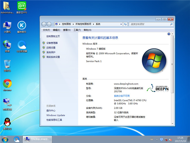Image resolution: width=190 pixels, height=143 pixels.
Task: Click the 控制面板 breadcrumb
Action: (x=66, y=24)
